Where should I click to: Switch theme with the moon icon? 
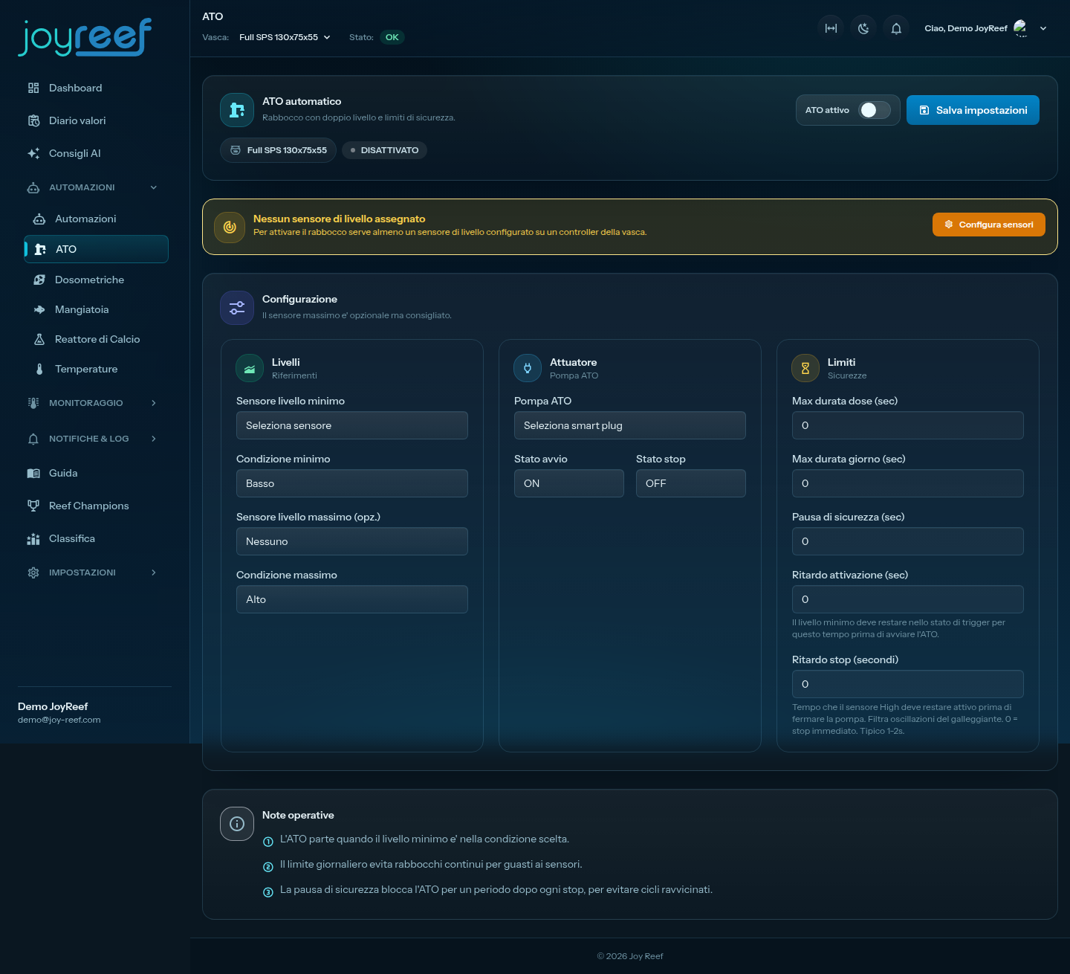(x=863, y=28)
